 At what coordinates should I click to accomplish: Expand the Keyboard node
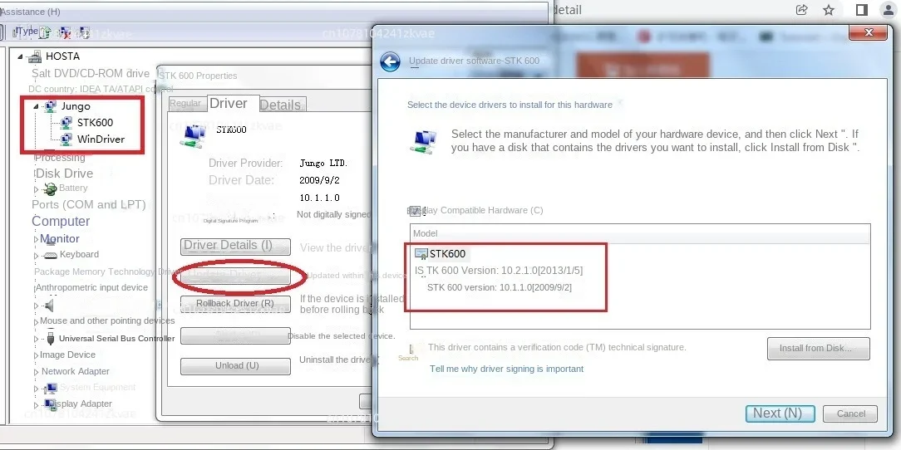click(x=37, y=256)
